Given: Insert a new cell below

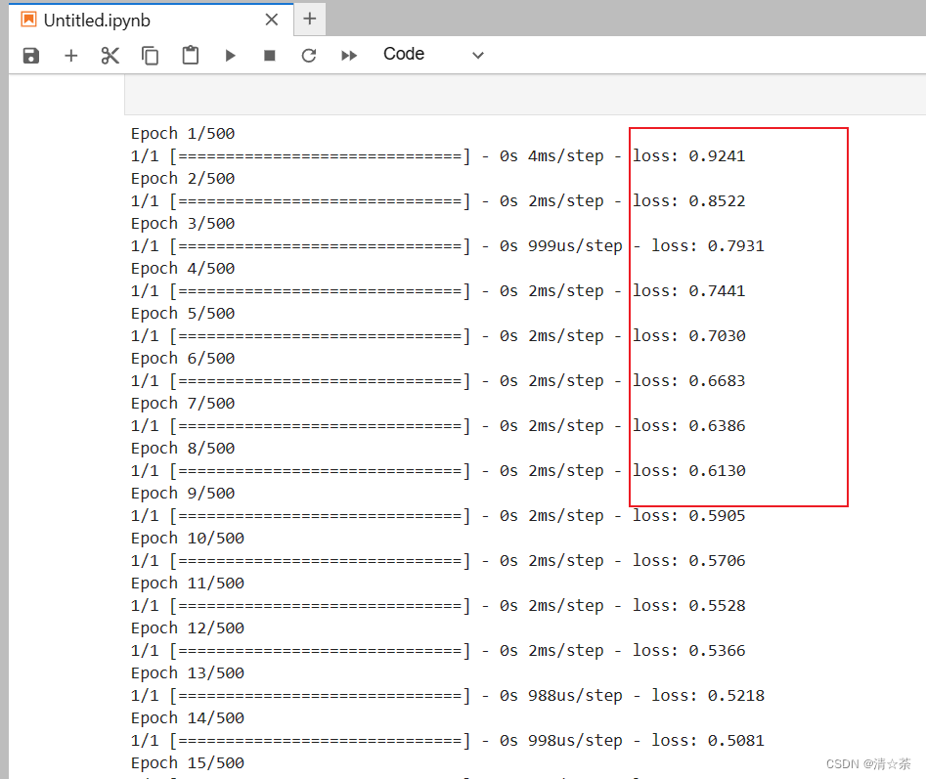Looking at the screenshot, I should pyautogui.click(x=70, y=55).
